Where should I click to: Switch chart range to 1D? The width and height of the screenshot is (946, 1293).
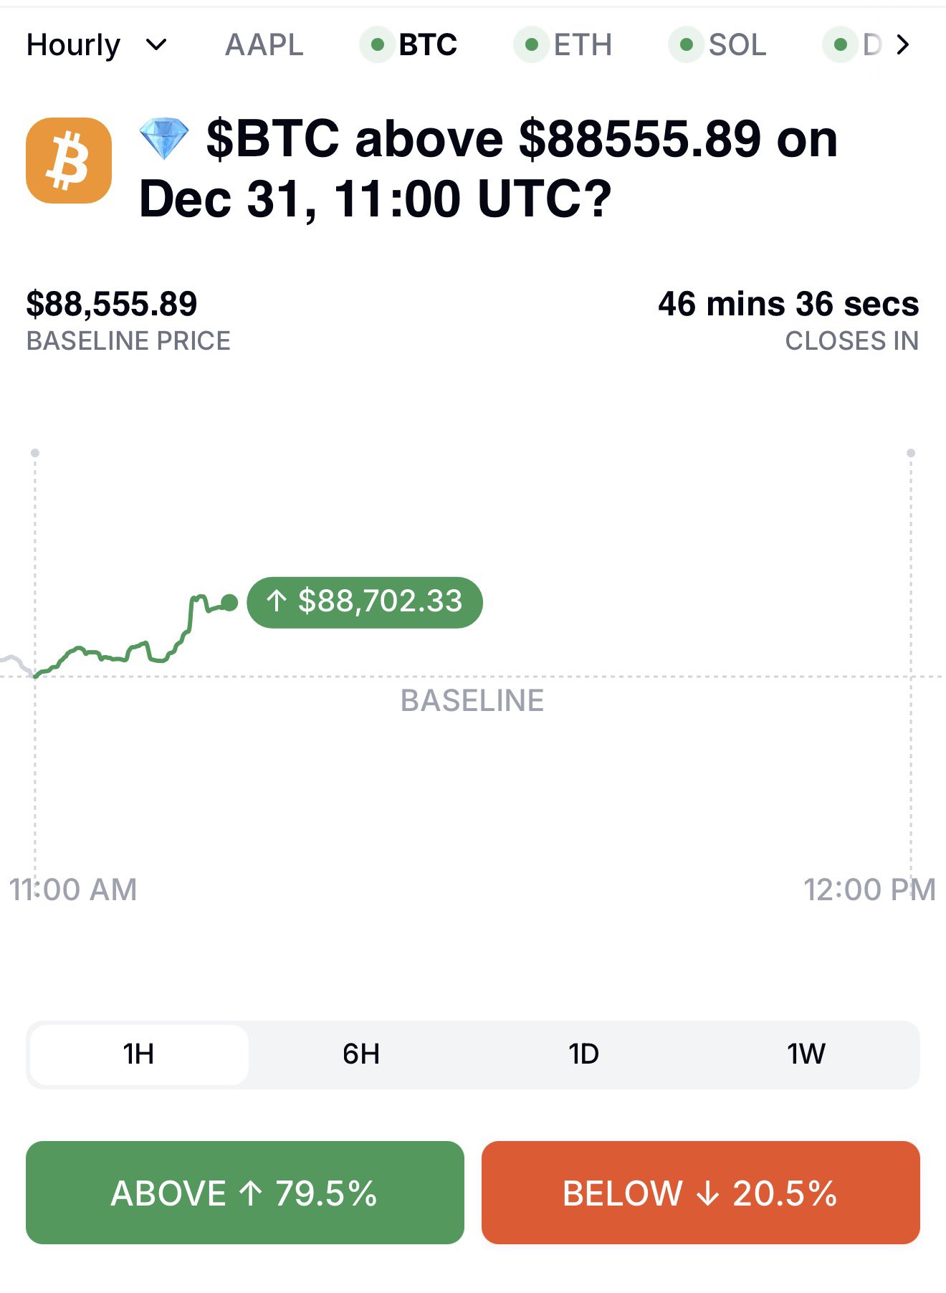[583, 1054]
